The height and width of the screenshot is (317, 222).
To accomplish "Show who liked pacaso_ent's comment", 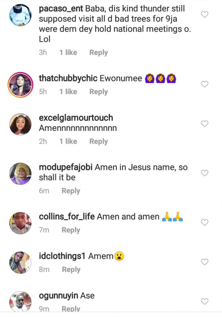I will tap(68, 53).
